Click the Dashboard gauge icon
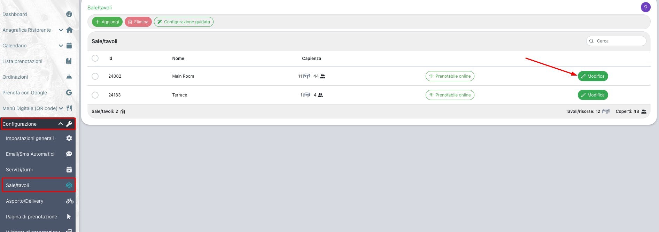This screenshot has height=232, width=659. 69,14
